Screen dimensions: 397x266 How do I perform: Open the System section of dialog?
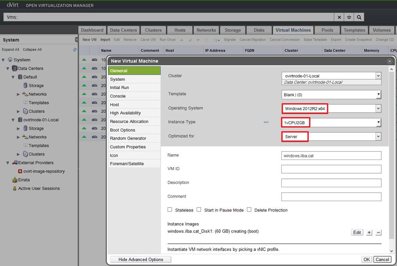(x=134, y=79)
